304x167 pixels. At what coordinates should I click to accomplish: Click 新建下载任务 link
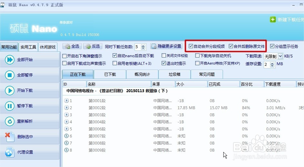291,20
